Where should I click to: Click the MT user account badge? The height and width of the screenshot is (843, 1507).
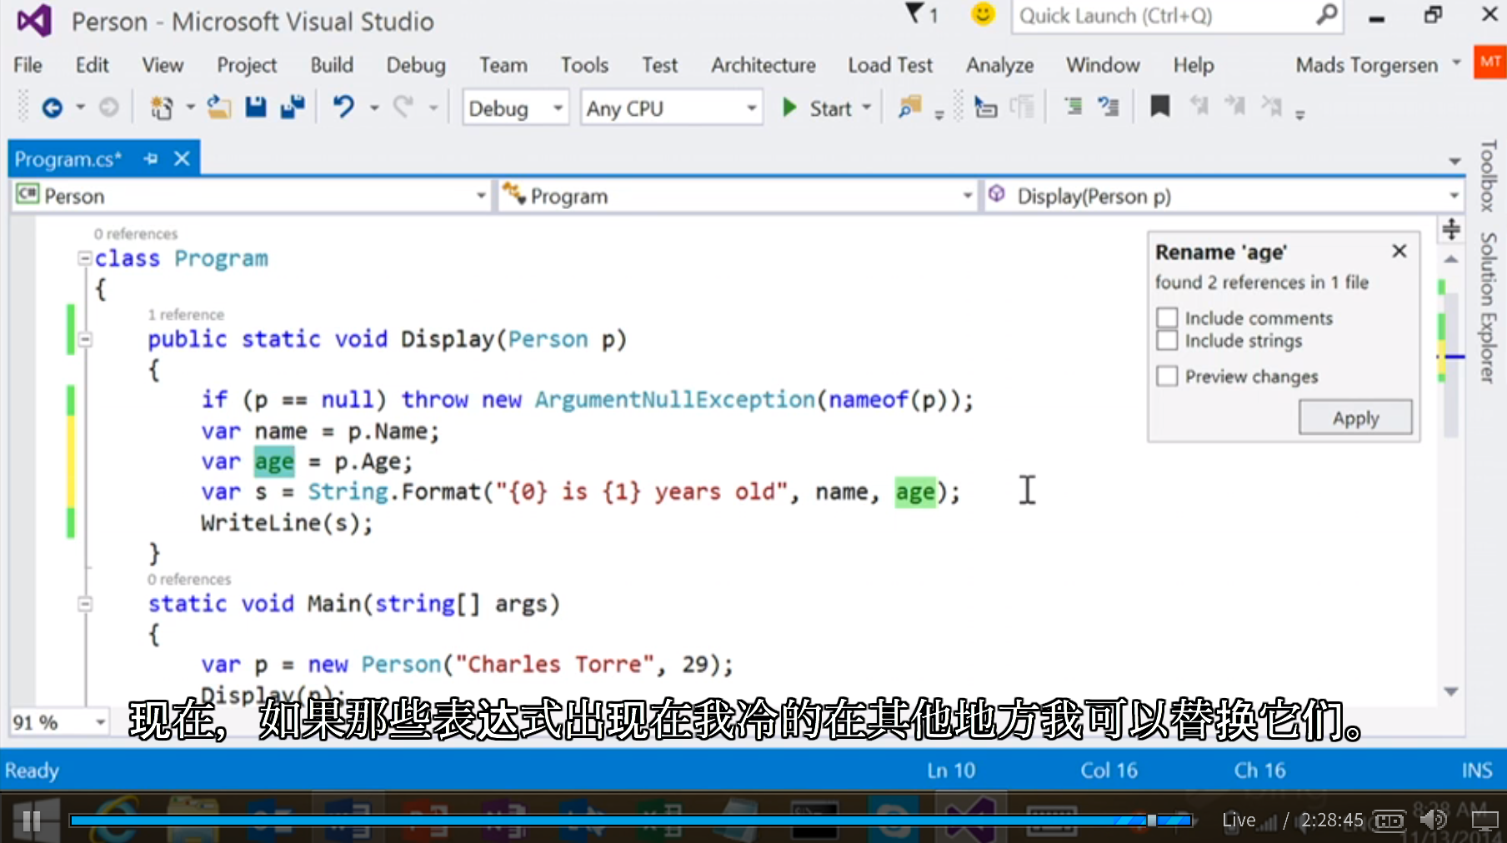1490,62
